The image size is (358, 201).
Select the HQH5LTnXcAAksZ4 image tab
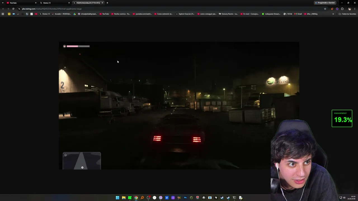tap(88, 3)
